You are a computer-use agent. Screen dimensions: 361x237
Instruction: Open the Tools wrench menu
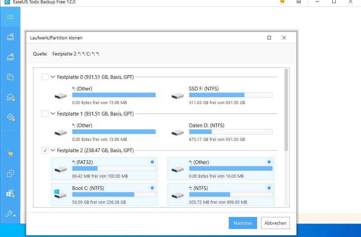click(10, 214)
